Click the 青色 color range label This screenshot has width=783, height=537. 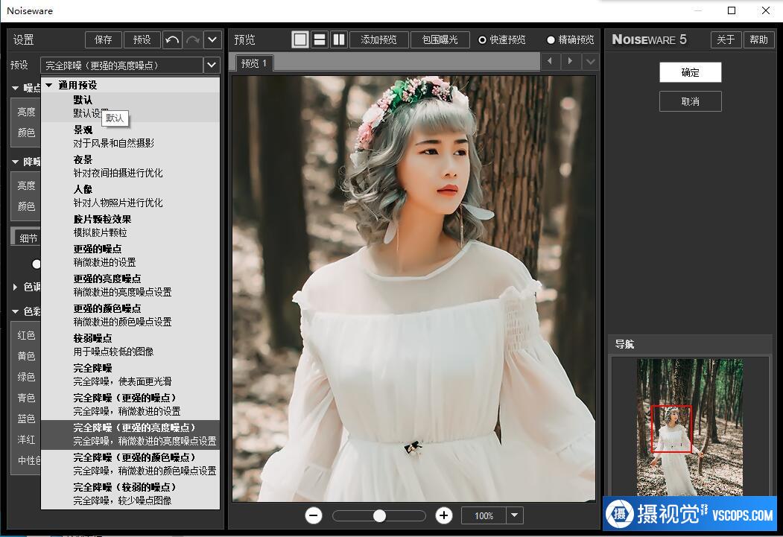click(26, 398)
